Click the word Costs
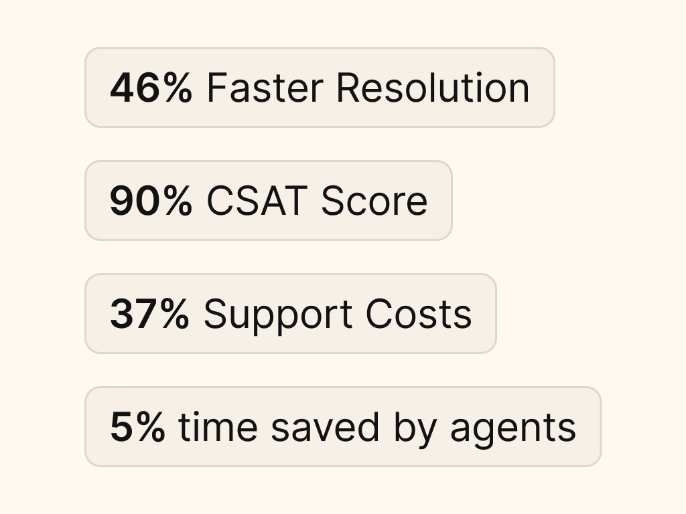686x514 pixels. click(419, 314)
